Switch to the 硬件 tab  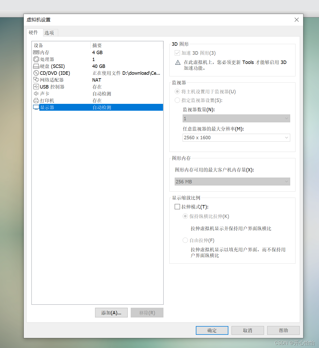[34, 33]
